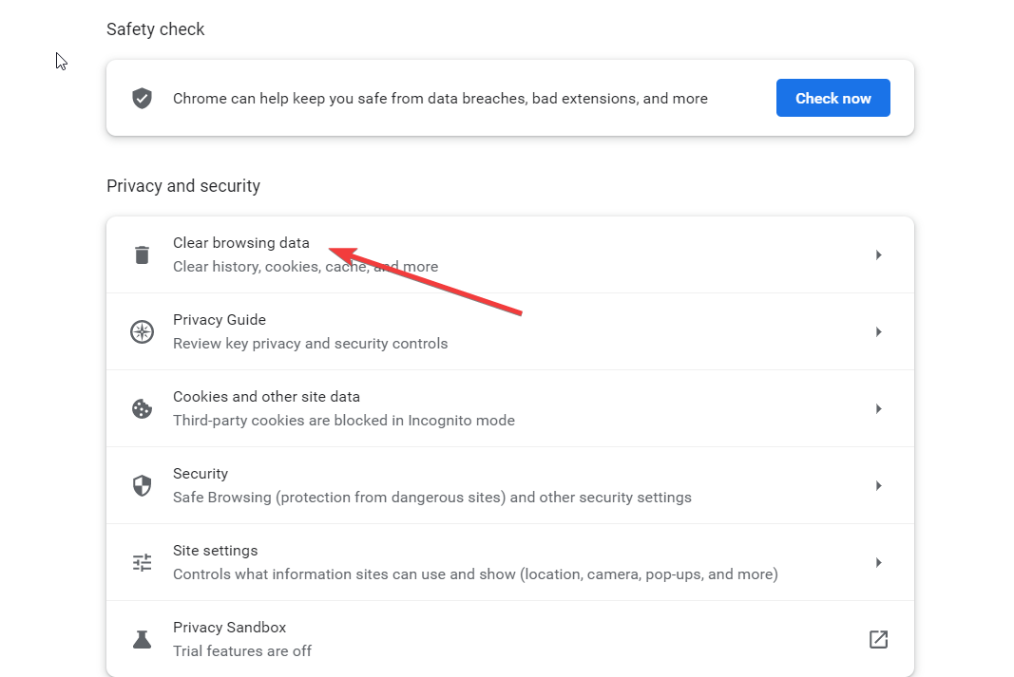Click the Security shield icon
1014x677 pixels.
pyautogui.click(x=142, y=485)
